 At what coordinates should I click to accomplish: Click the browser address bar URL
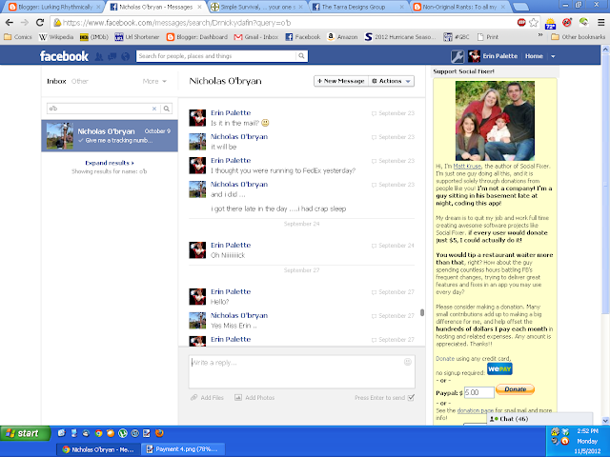click(177, 23)
